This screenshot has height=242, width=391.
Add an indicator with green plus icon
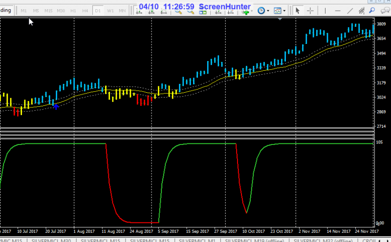246,12
